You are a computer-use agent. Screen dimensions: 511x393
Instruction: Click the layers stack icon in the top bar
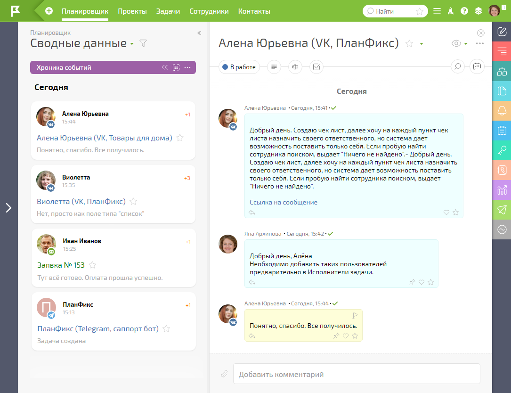(479, 11)
